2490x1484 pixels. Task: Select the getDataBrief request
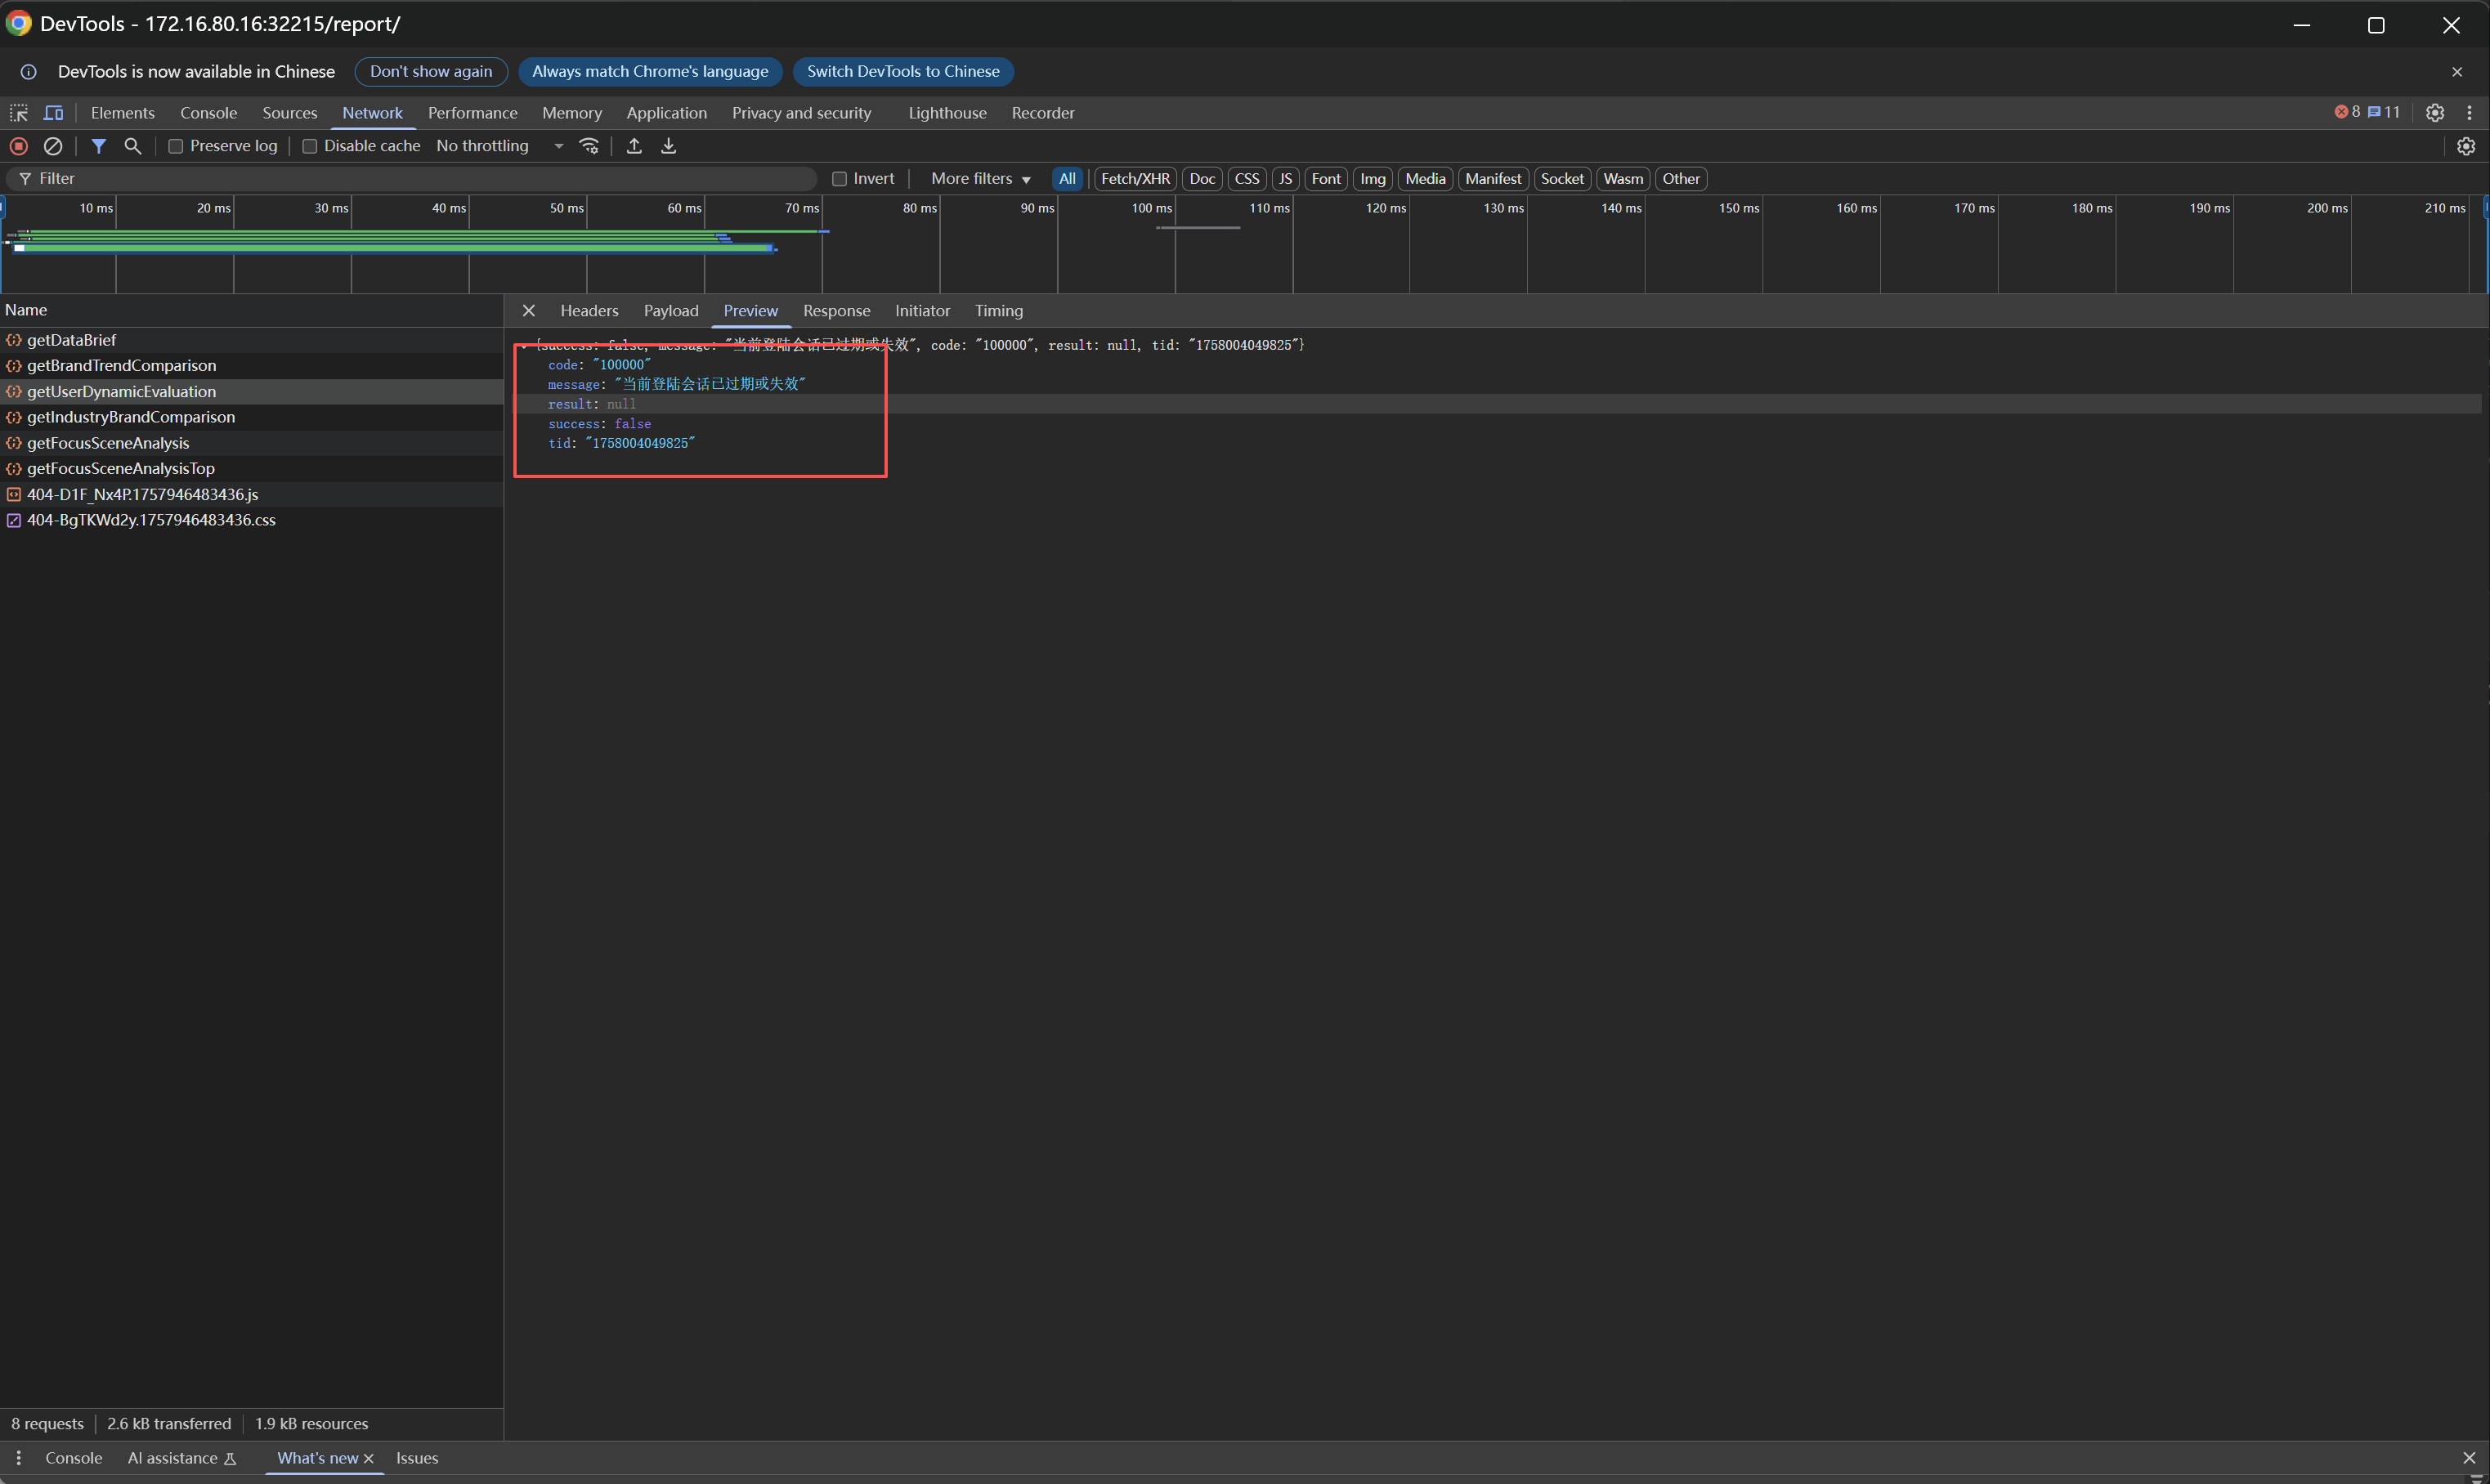[x=251, y=340]
